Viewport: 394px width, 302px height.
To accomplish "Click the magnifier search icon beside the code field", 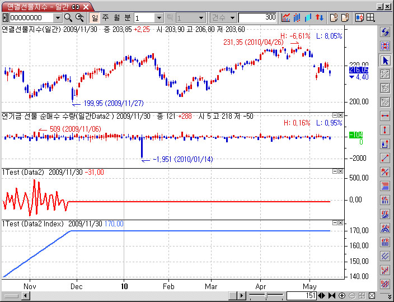I will [x=68, y=17].
